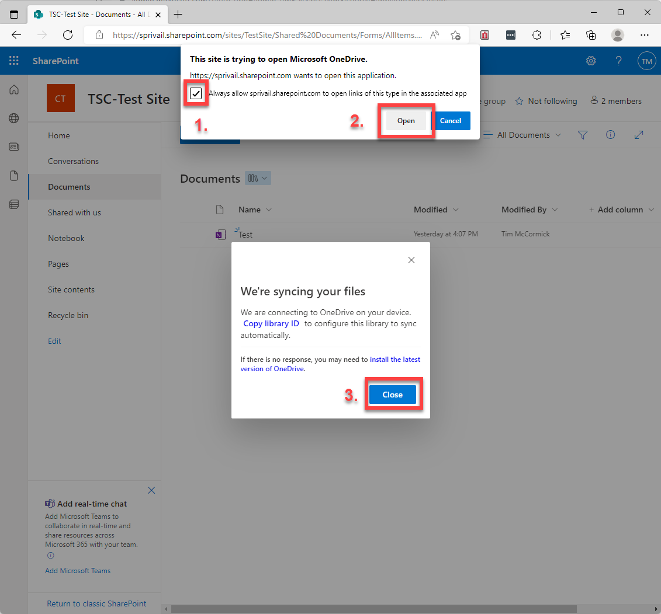Open the details pane info icon
Viewport: 661px width, 614px height.
tap(610, 135)
